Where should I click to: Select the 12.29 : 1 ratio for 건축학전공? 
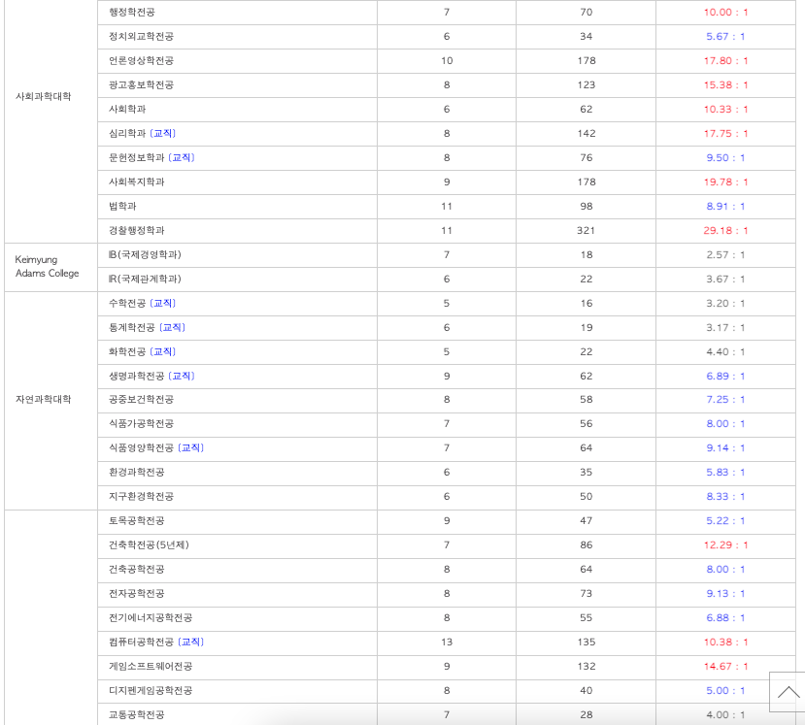point(725,544)
